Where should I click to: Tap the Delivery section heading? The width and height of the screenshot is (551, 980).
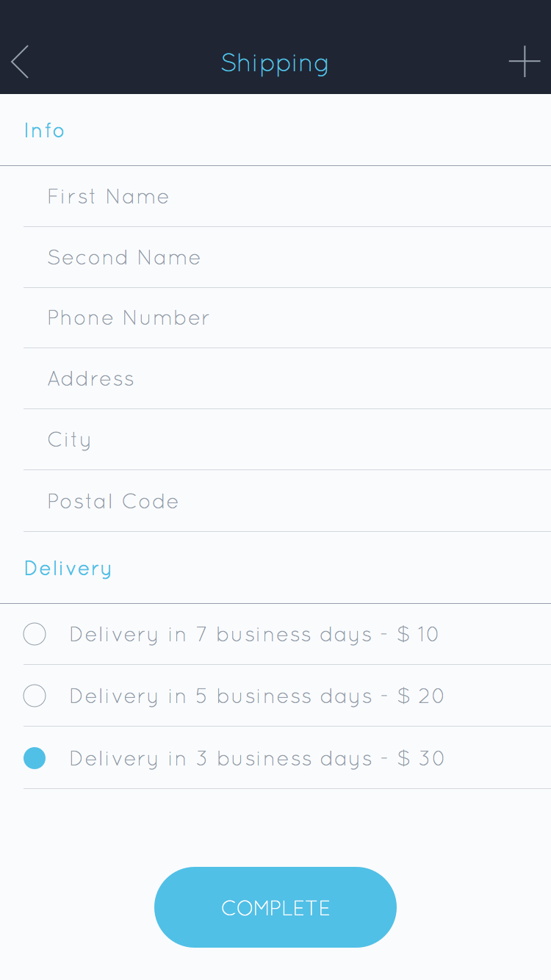tap(68, 569)
